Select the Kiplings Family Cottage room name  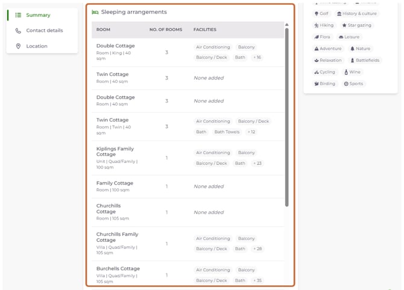pyautogui.click(x=115, y=152)
